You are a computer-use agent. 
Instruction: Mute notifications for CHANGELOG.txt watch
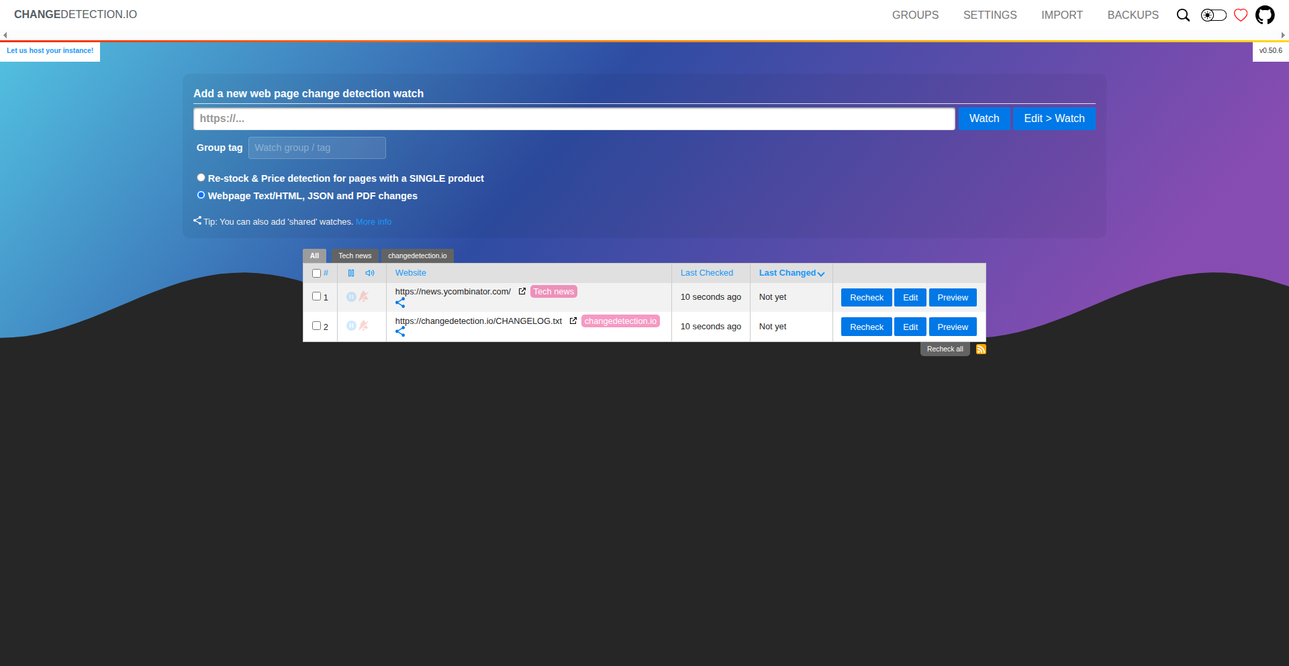point(364,326)
